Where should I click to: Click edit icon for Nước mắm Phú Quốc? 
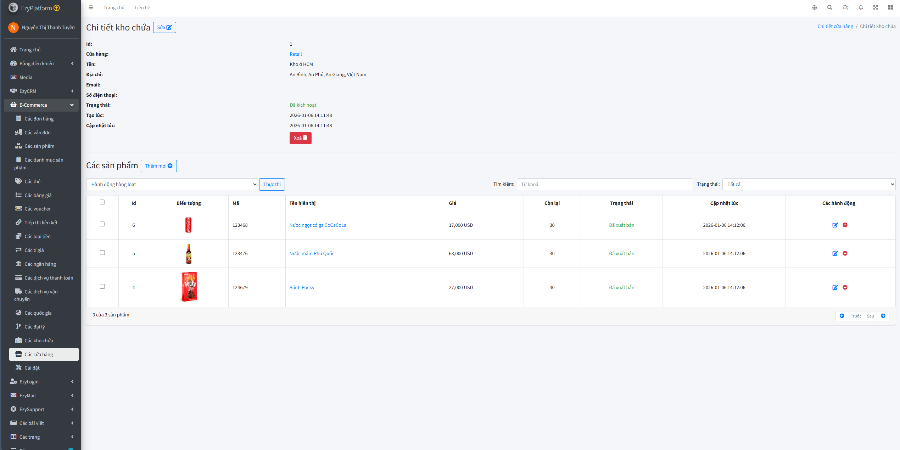click(x=835, y=253)
